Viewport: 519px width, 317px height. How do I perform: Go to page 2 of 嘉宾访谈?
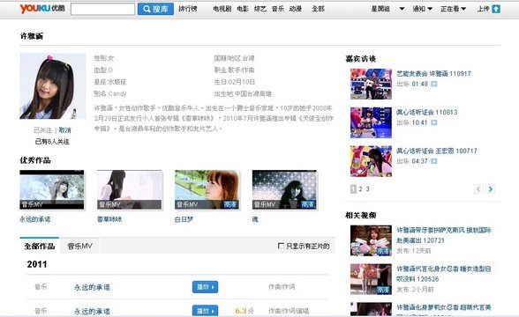coord(360,188)
